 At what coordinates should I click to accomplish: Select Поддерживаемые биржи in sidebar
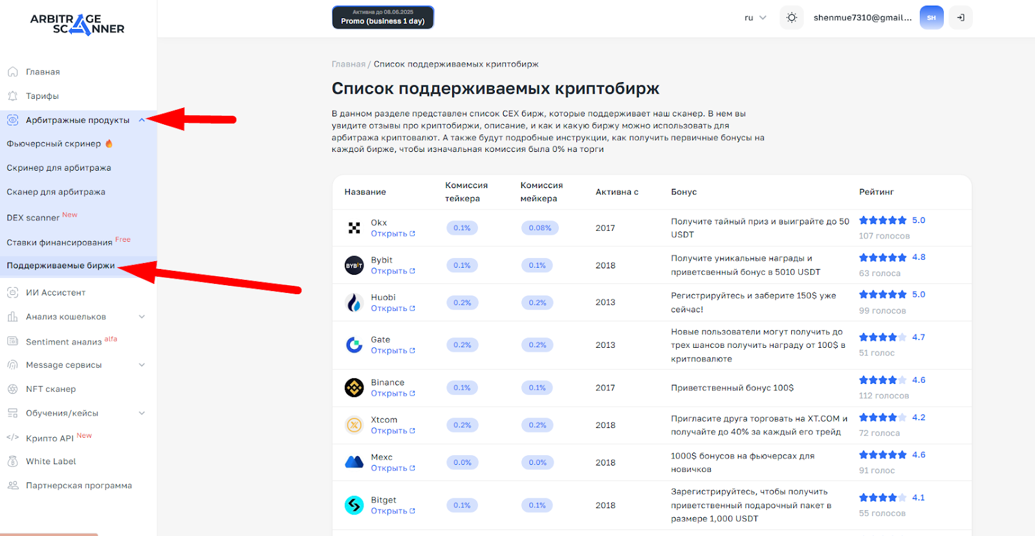(61, 266)
